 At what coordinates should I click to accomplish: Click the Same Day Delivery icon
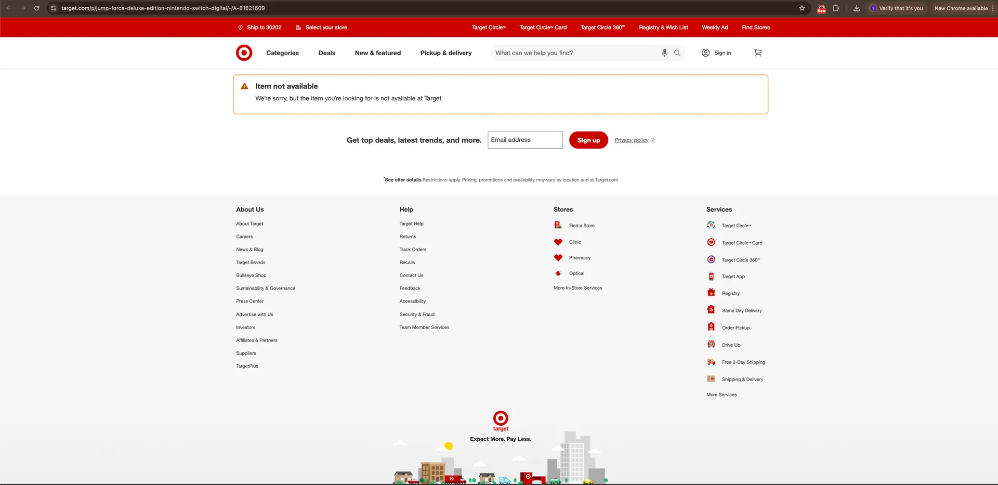(711, 310)
